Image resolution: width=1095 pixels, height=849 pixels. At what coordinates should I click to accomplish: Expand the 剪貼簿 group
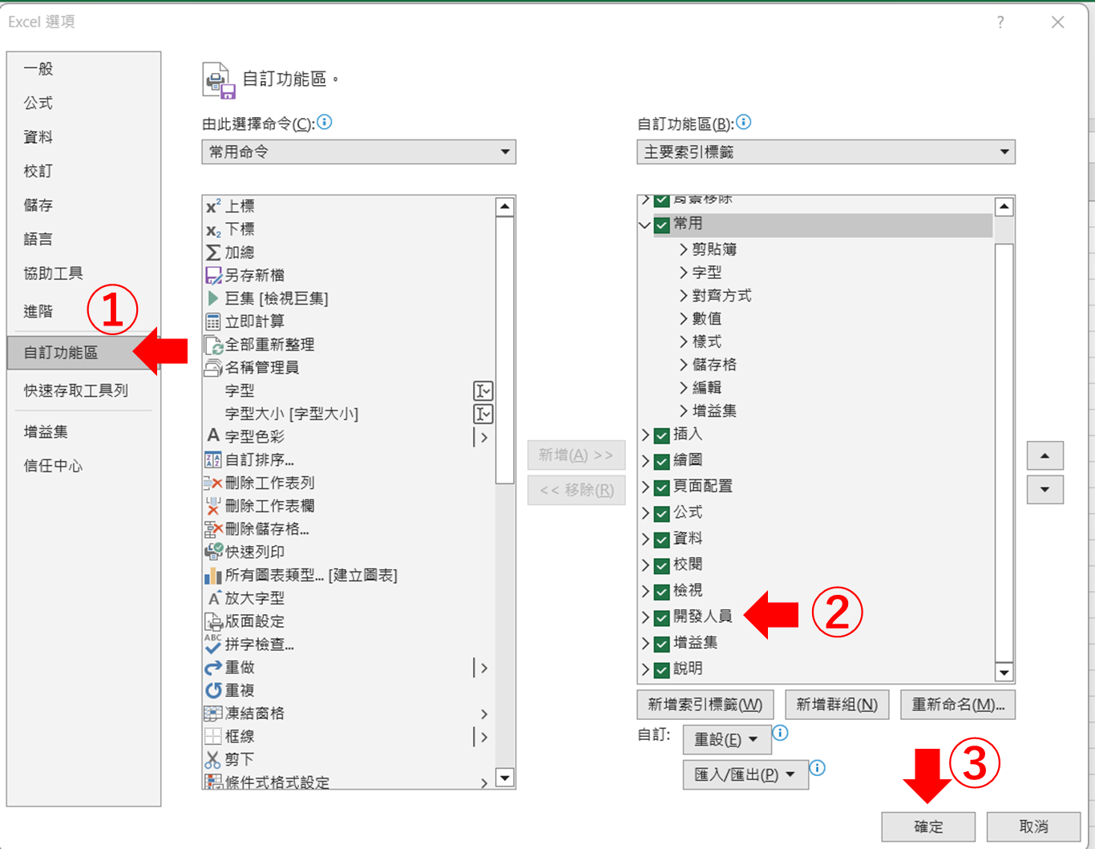pos(683,249)
